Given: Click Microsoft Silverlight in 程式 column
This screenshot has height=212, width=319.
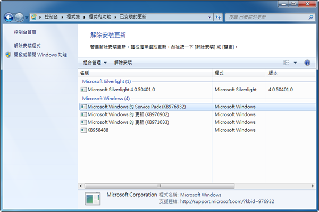Looking at the screenshot, I should click(x=236, y=90).
